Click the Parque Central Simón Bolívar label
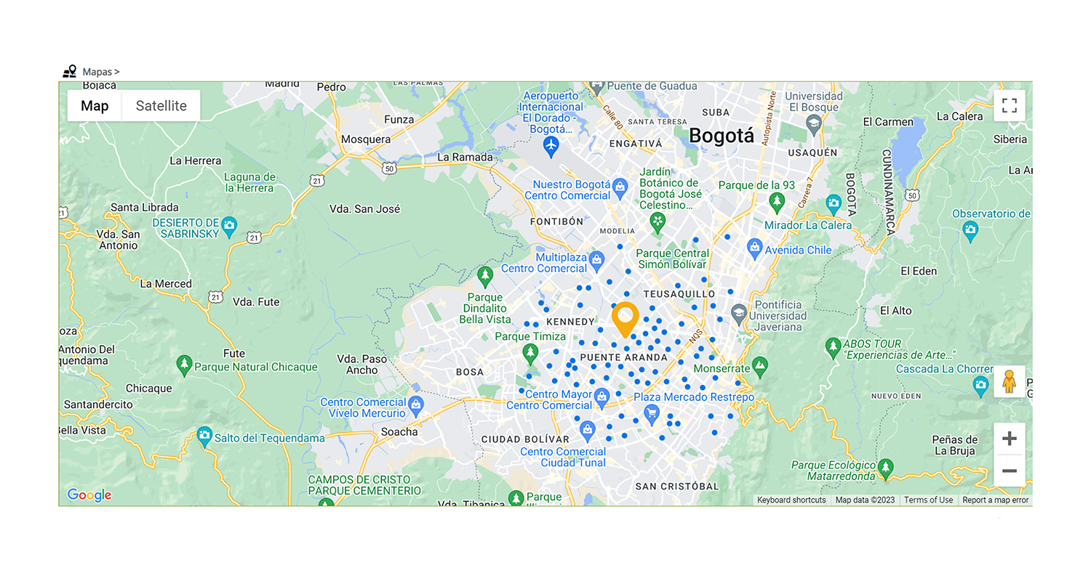The height and width of the screenshot is (581, 1091). (673, 259)
